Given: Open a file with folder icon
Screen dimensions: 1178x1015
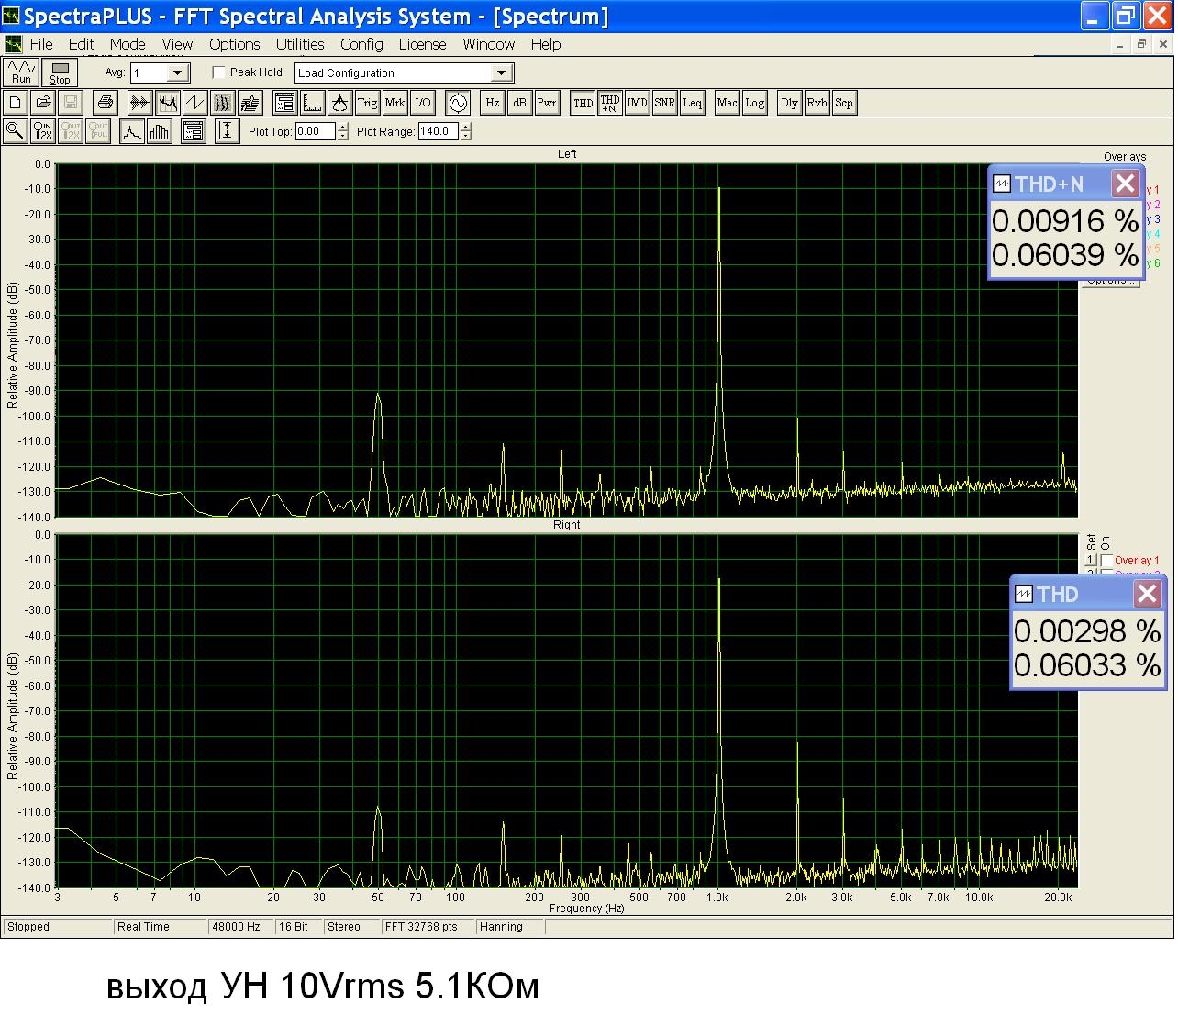Looking at the screenshot, I should 43,103.
